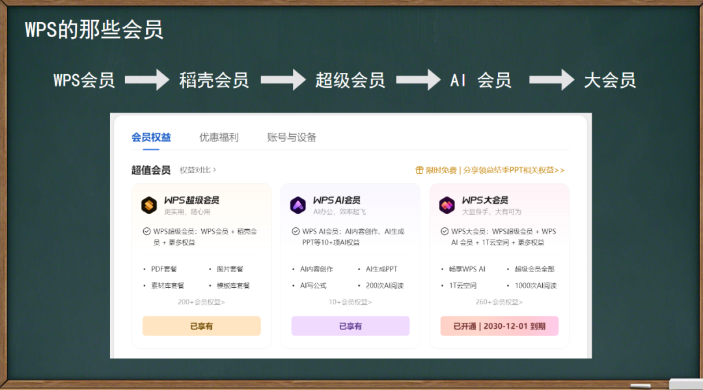The image size is (703, 390).
Task: Expand the 260+会员权益 benefits list
Action: (499, 302)
